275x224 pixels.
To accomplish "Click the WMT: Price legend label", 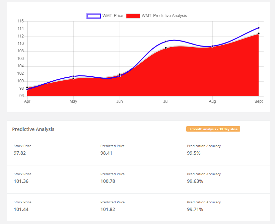I will (x=113, y=16).
